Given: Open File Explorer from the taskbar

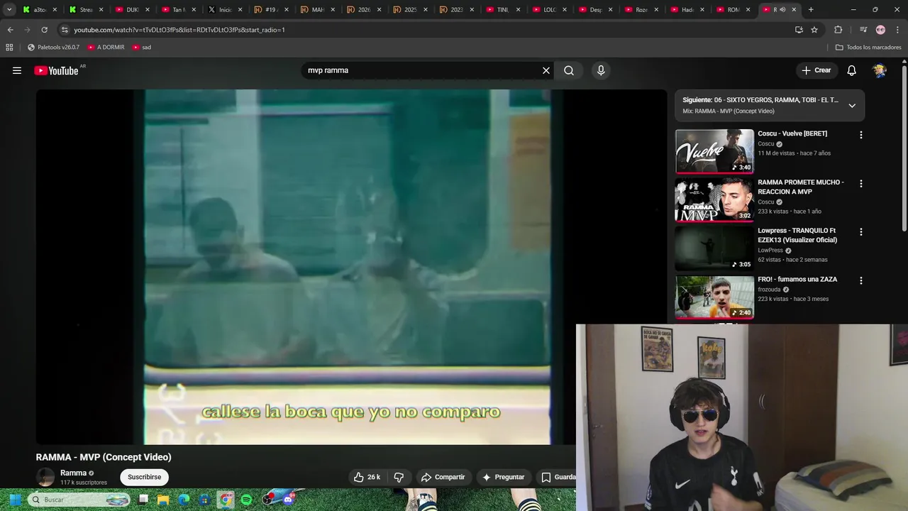Looking at the screenshot, I should (163, 500).
